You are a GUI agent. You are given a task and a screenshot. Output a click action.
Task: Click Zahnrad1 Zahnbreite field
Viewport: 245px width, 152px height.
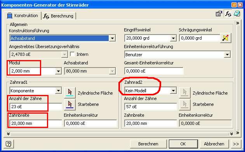[x=36, y=123]
